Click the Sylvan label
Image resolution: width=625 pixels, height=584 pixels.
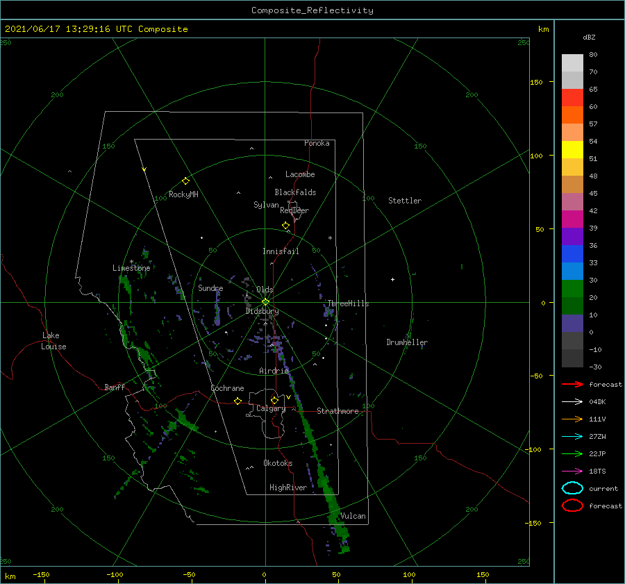(266, 205)
